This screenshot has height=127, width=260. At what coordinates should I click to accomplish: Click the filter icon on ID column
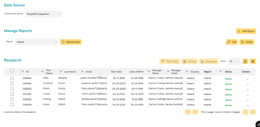point(23,72)
